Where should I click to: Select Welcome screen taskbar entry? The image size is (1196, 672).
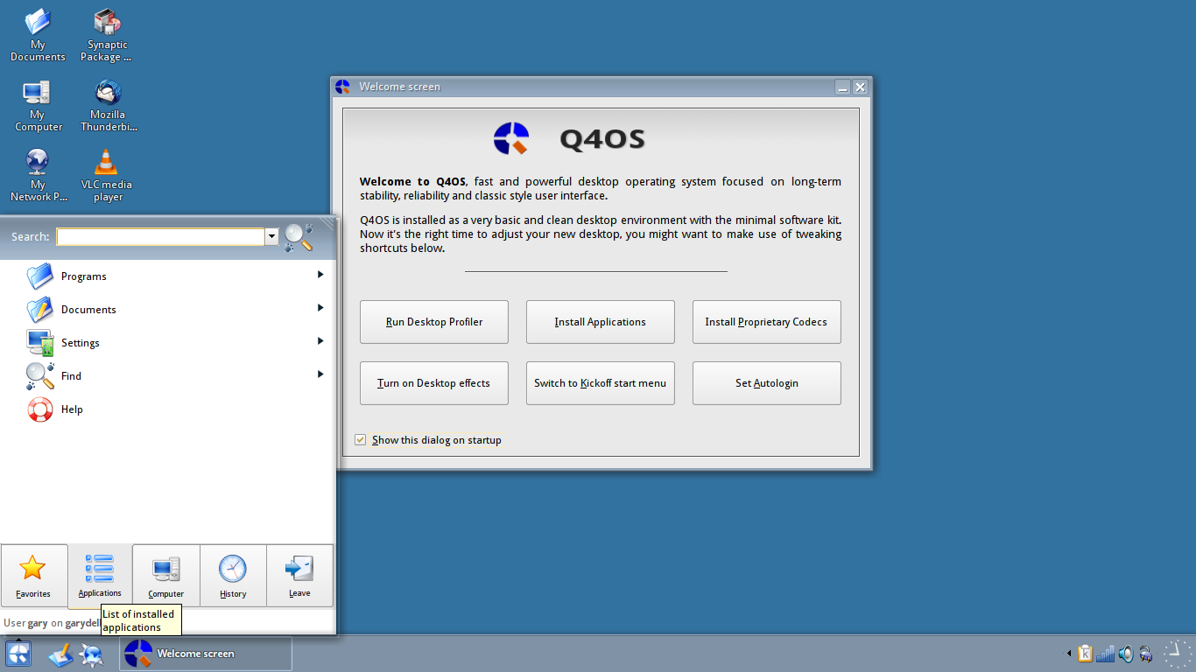point(206,654)
